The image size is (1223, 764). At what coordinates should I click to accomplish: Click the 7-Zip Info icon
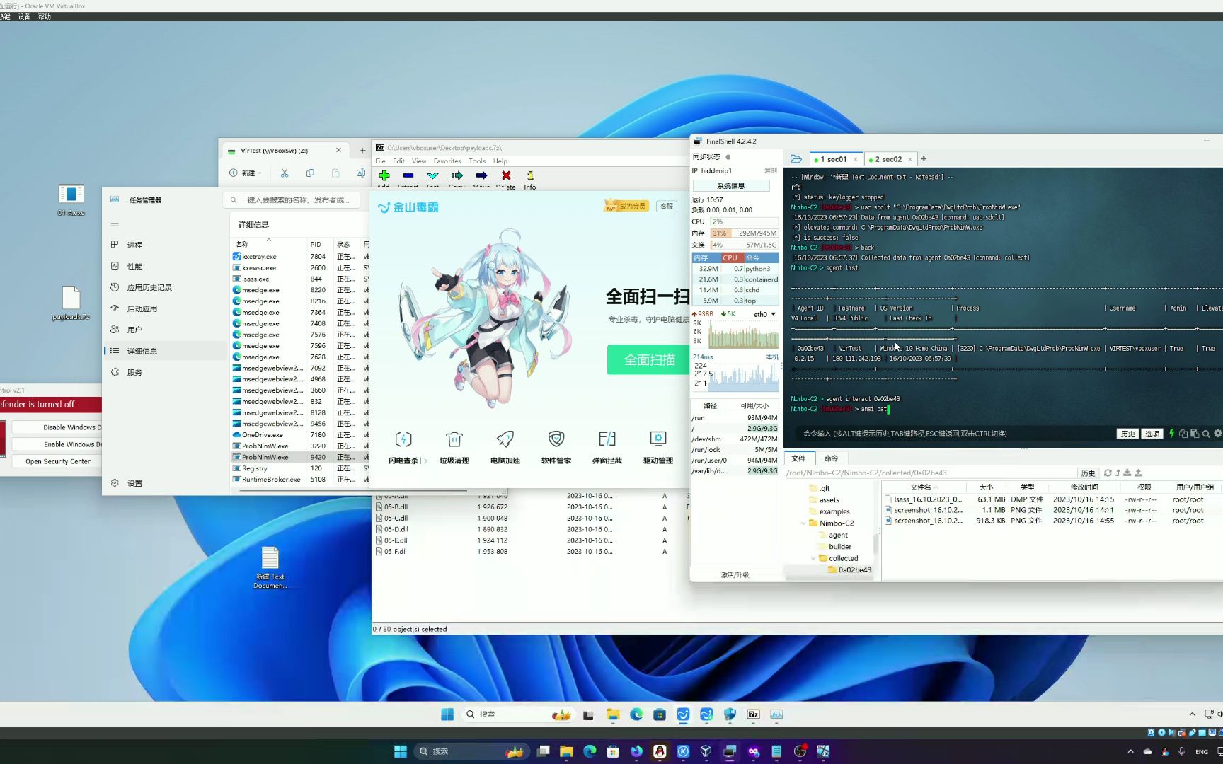(x=530, y=175)
